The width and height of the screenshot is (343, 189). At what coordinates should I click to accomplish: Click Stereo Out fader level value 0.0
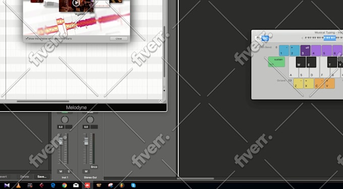(86, 127)
